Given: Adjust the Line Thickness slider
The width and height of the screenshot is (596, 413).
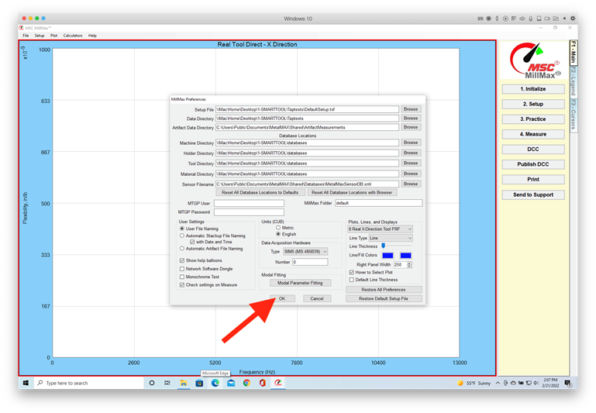Looking at the screenshot, I should [383, 246].
